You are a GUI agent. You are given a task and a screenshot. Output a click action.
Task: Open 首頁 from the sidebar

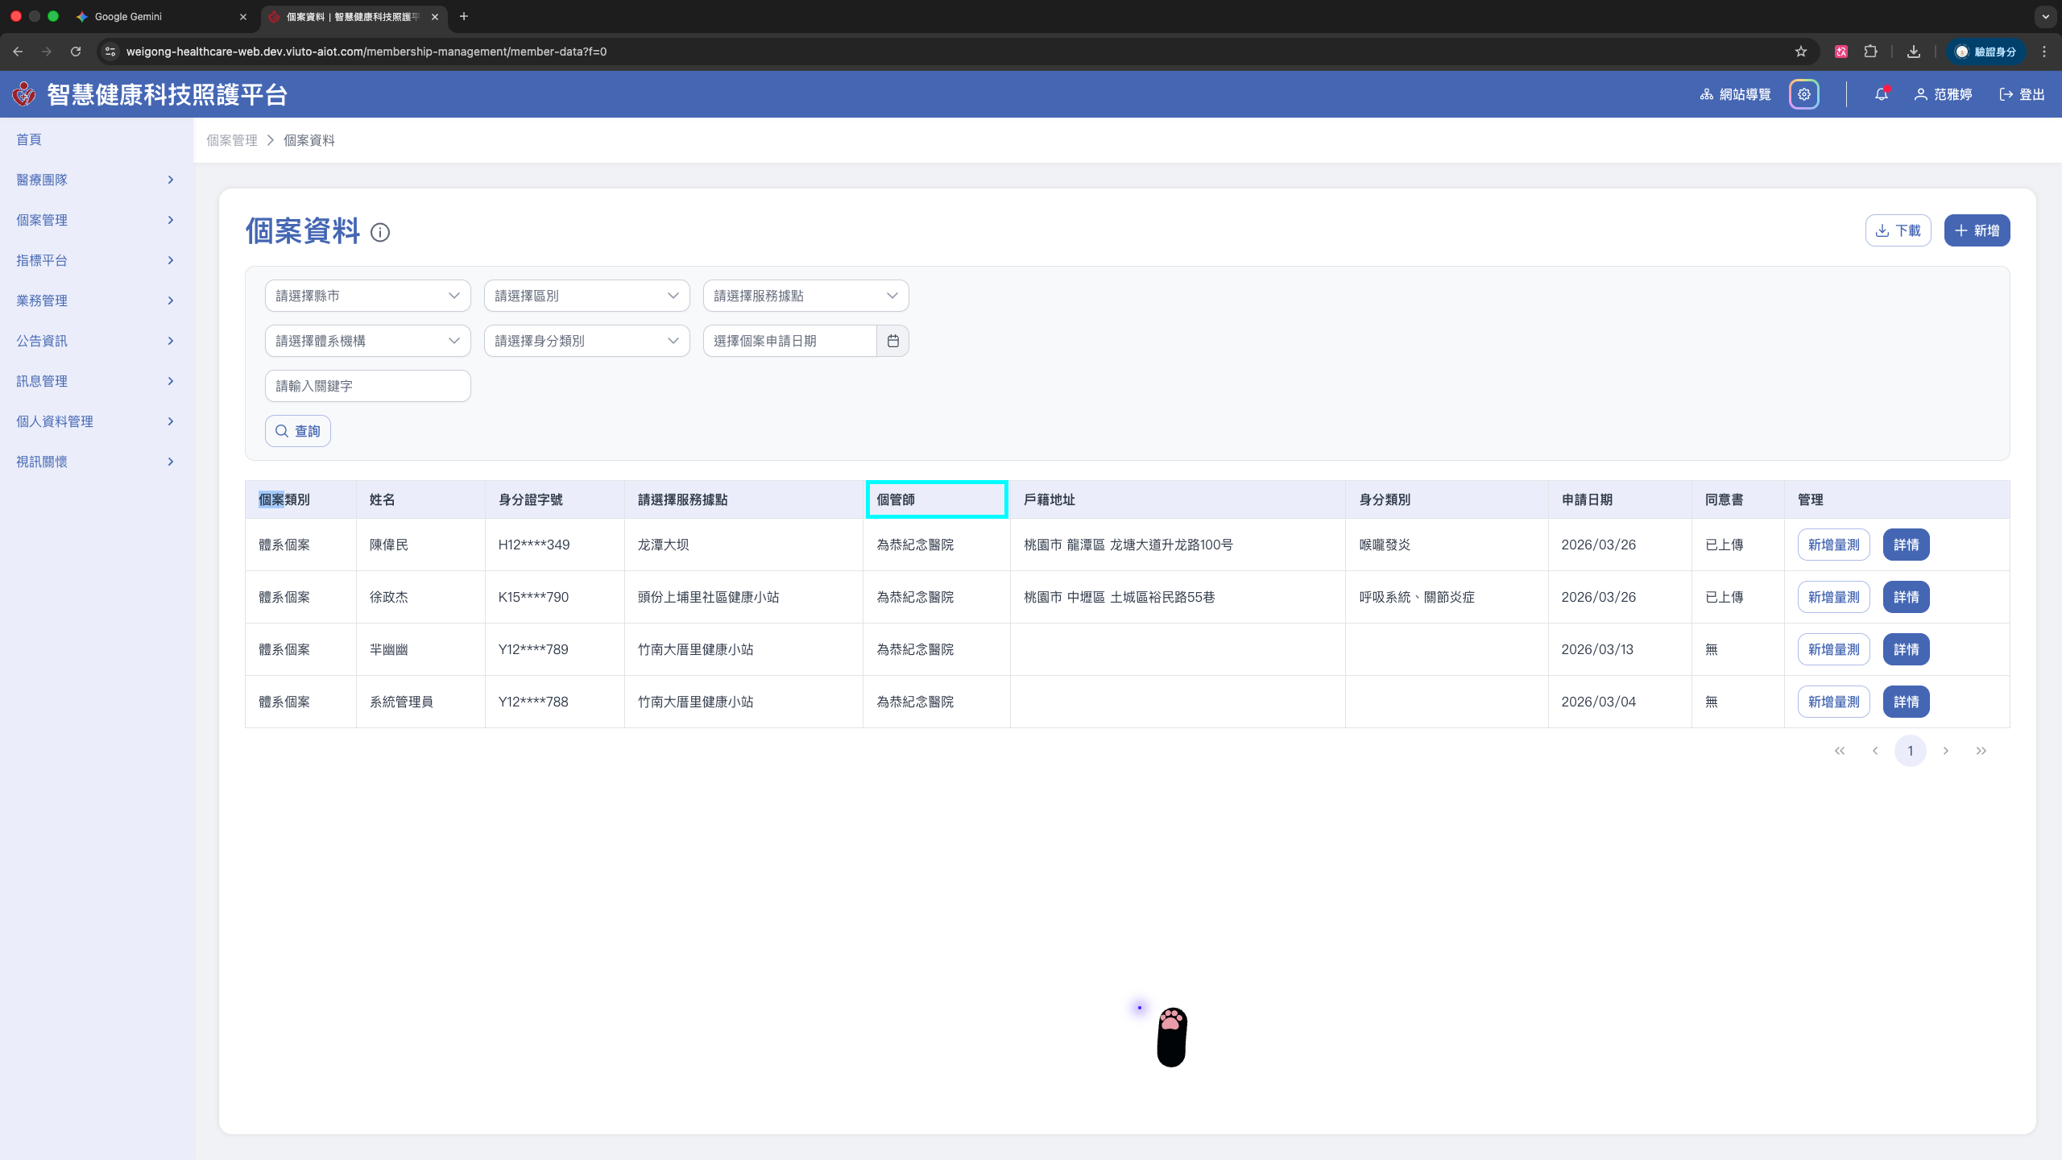click(x=29, y=139)
